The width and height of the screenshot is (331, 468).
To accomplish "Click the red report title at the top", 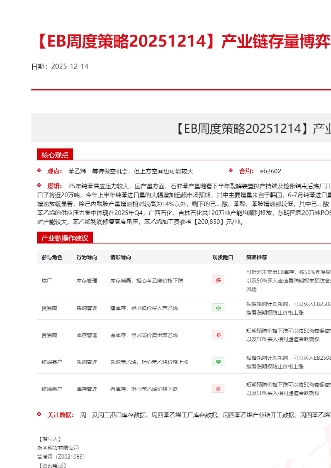I will (x=184, y=41).
